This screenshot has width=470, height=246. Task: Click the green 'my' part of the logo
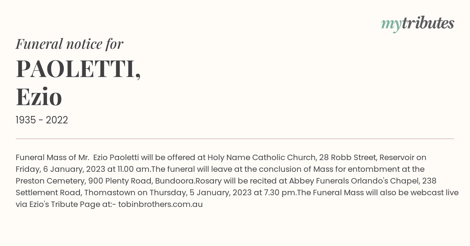click(x=391, y=25)
